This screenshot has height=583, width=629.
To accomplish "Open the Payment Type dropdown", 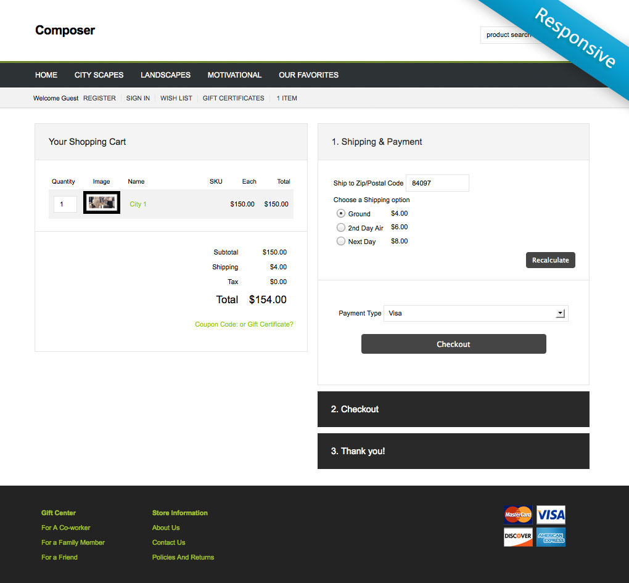I will tap(475, 313).
